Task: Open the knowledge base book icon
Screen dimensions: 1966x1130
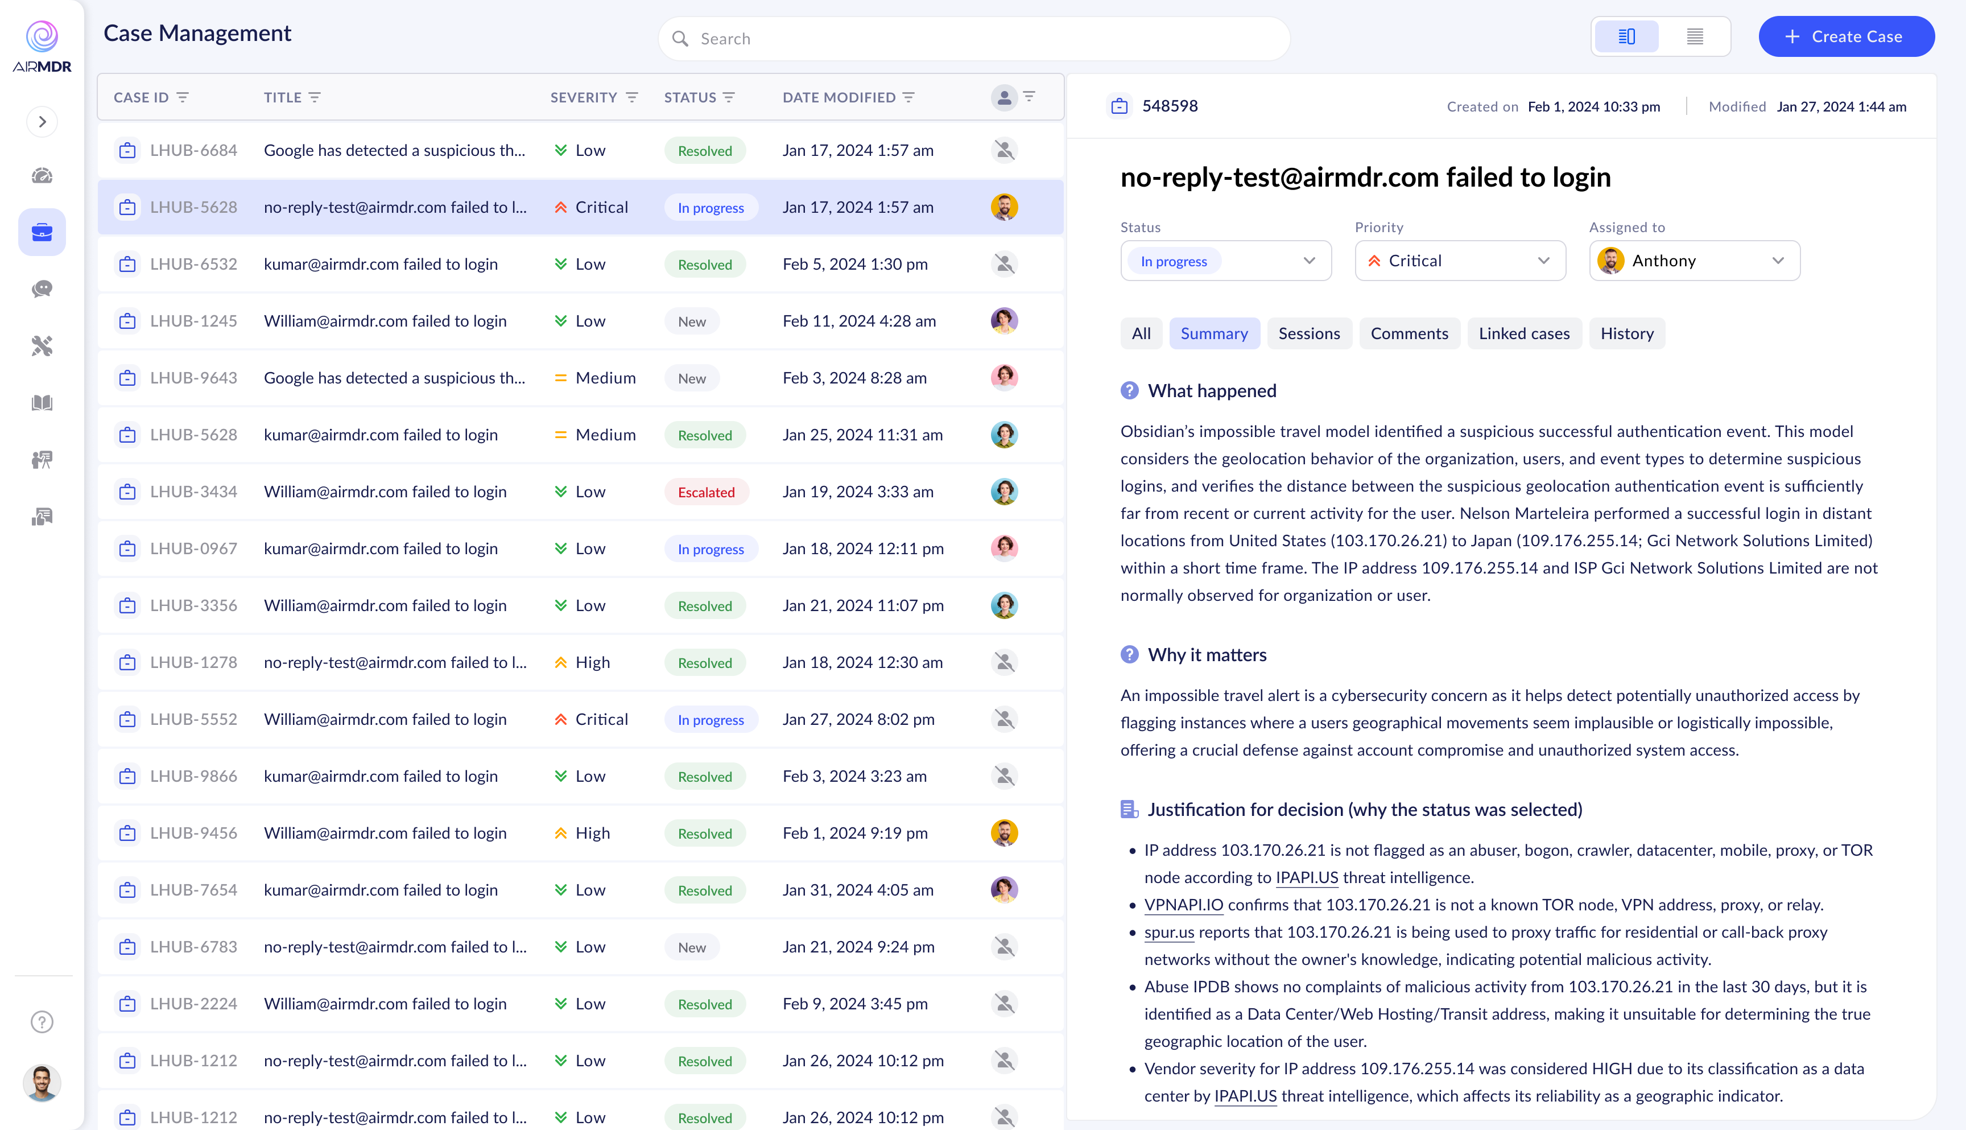Action: pyautogui.click(x=43, y=403)
